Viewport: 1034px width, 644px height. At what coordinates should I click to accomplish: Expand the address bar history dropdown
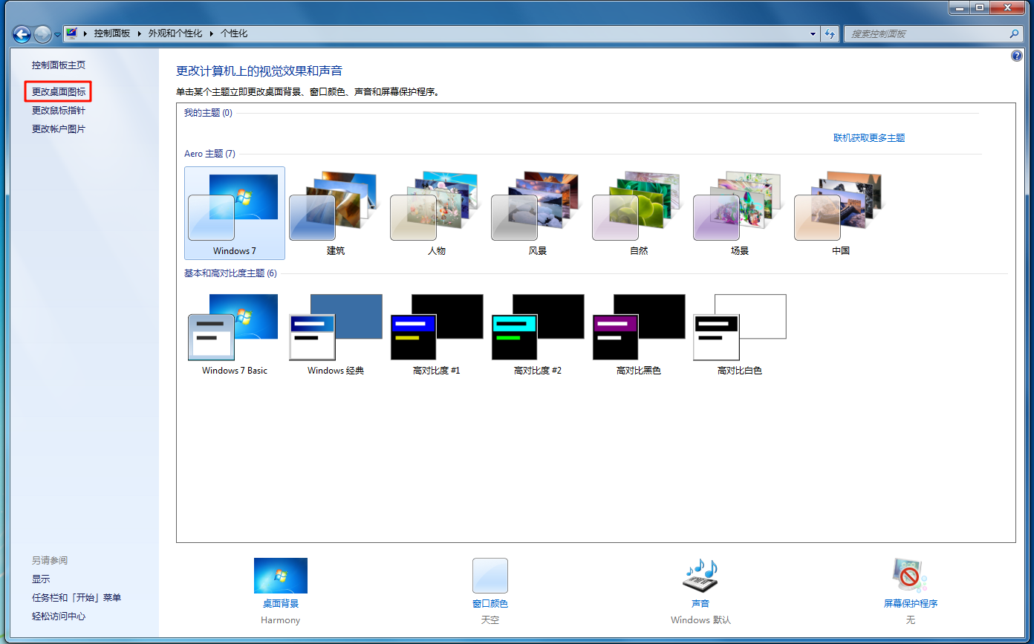point(813,33)
